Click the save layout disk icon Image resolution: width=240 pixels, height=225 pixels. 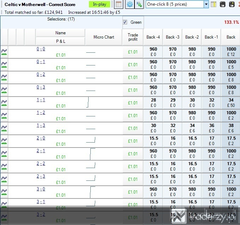pos(223,4)
